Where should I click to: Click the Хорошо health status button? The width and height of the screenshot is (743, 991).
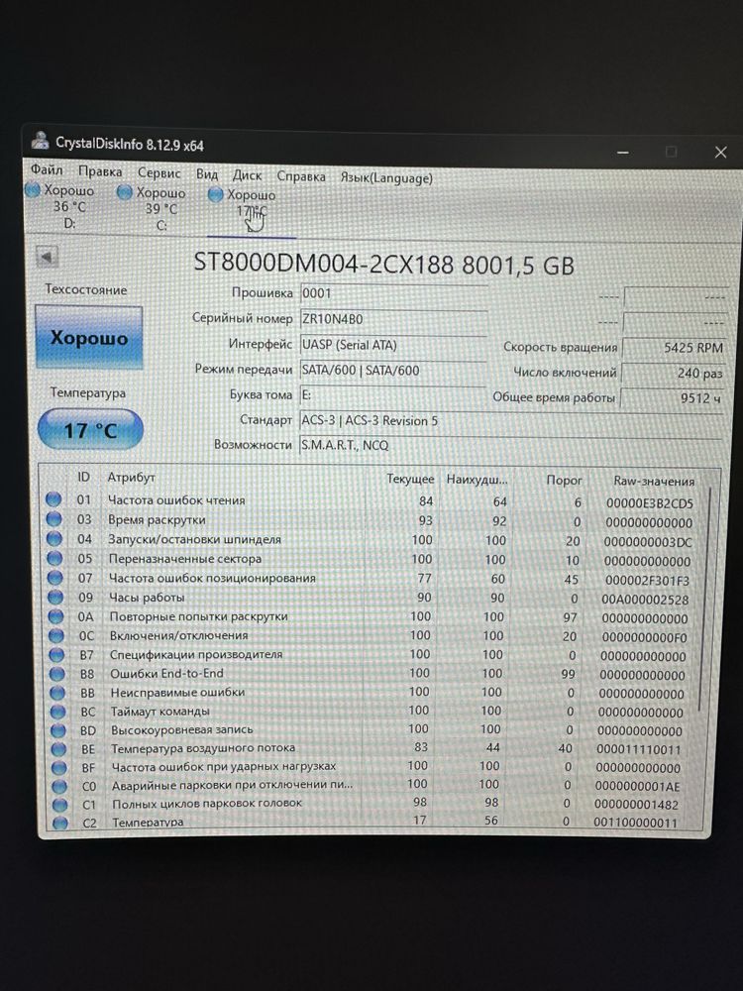pyautogui.click(x=89, y=338)
